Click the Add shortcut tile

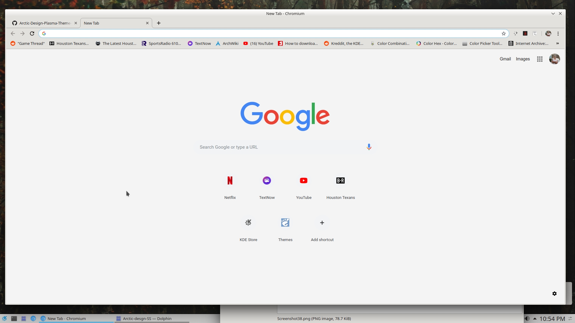pyautogui.click(x=322, y=229)
